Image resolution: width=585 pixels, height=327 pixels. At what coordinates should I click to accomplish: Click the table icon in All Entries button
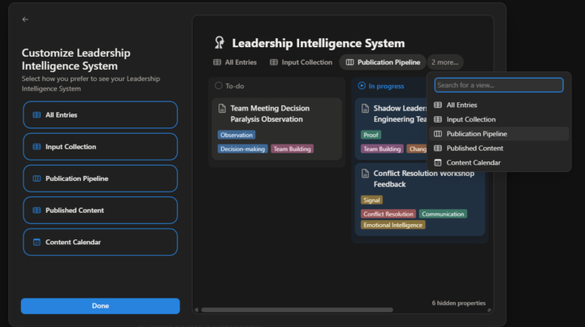point(37,115)
